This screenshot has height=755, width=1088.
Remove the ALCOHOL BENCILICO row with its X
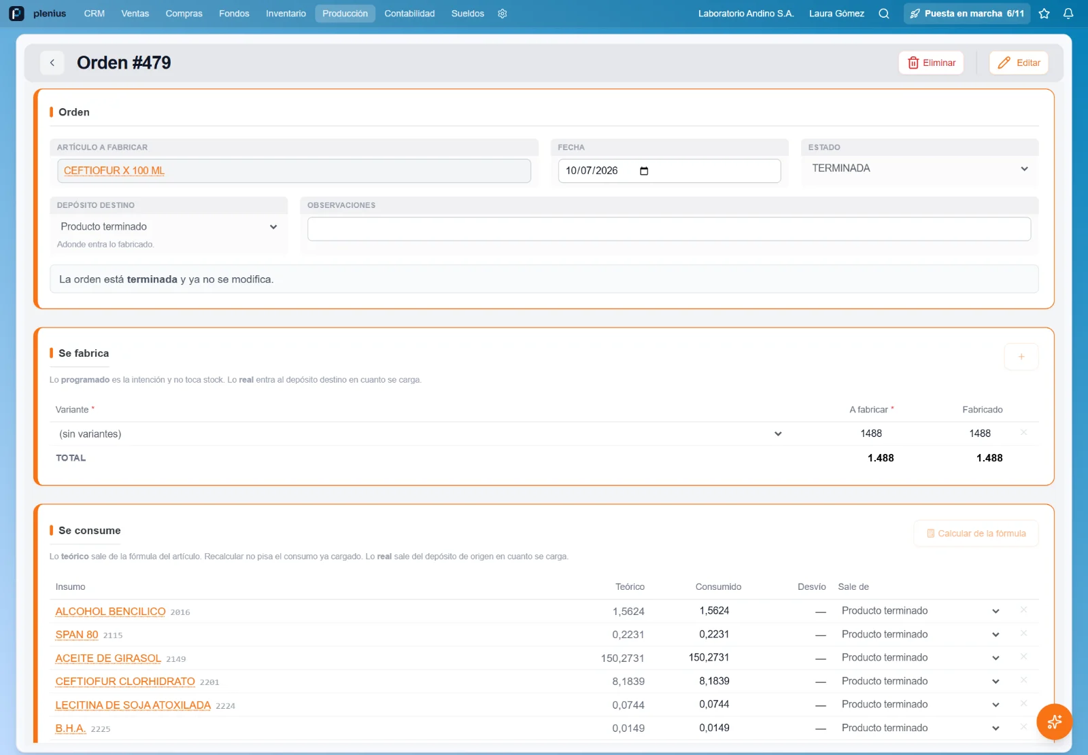[1023, 610]
